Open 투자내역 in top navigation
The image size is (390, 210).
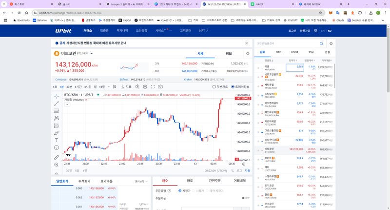click(122, 31)
